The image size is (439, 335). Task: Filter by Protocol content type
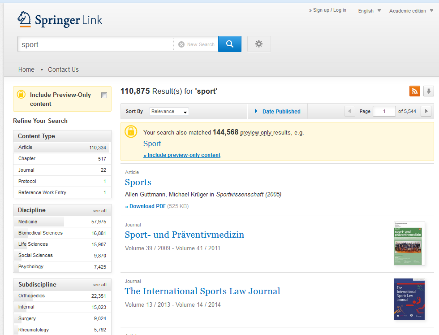(x=62, y=181)
